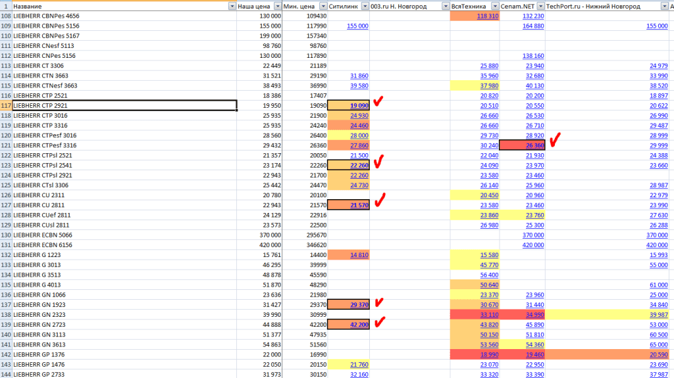Open the Сепам.NET link 19 460
Viewport: 674px width, 378px height.
tap(534, 355)
